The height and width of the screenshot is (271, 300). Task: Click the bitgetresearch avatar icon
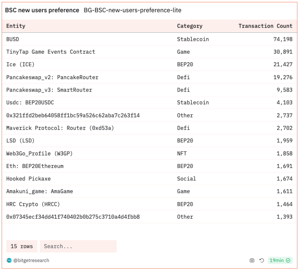9,260
